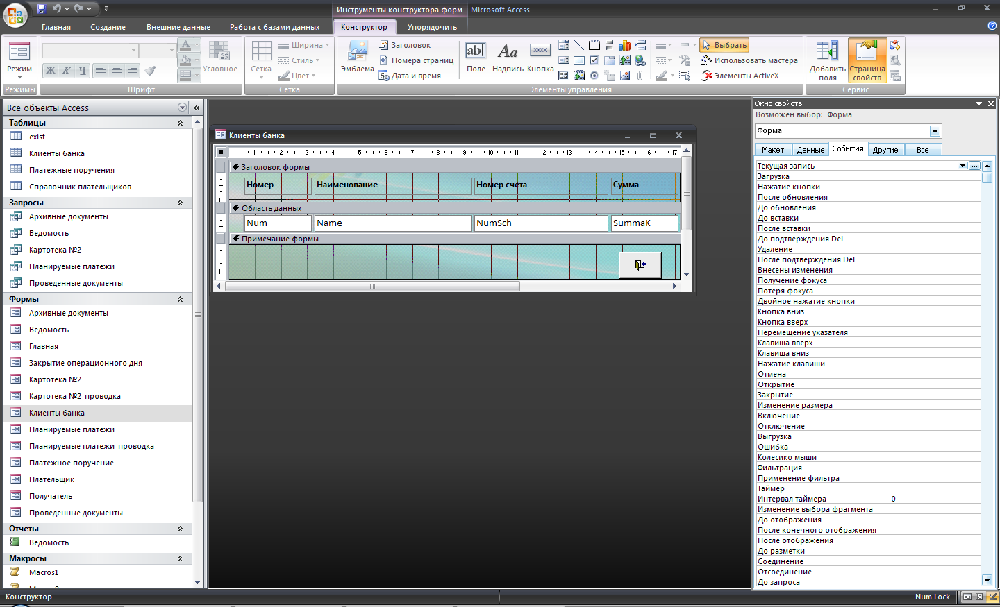Toggle underline Ч formatting
Screen dimensions: 1000x607
point(83,70)
